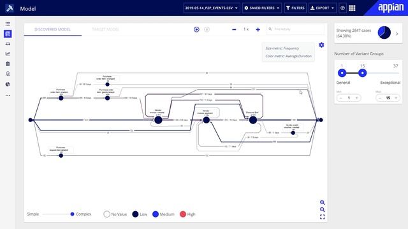The image size is (408, 229).
Task: Open the award badge sidebar icon
Action: pyautogui.click(x=8, y=74)
